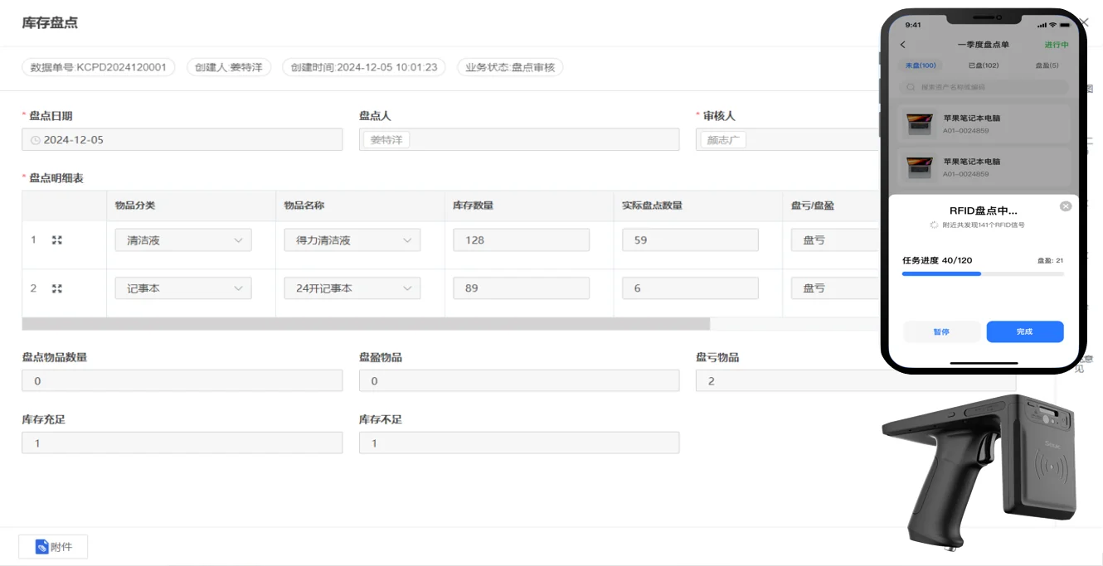Click the 数据单号 KCPD2024120001 tag
Screen dimensions: 1103x566
click(99, 67)
